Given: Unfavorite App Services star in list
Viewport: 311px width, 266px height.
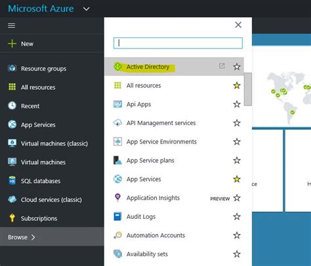Looking at the screenshot, I should [237, 179].
